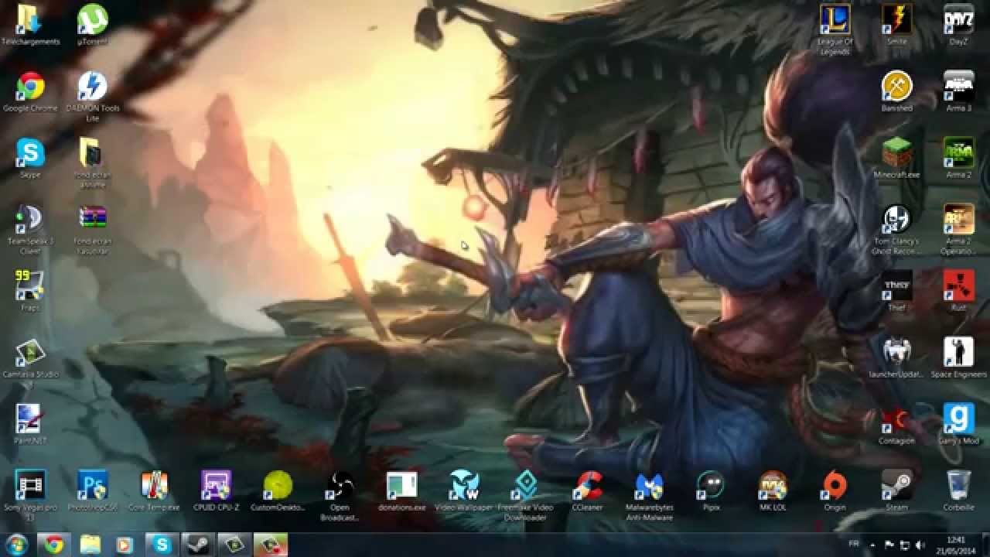Launch Freemake Video Downloader shortcut
Viewport: 990px width, 557px height.
(x=525, y=495)
